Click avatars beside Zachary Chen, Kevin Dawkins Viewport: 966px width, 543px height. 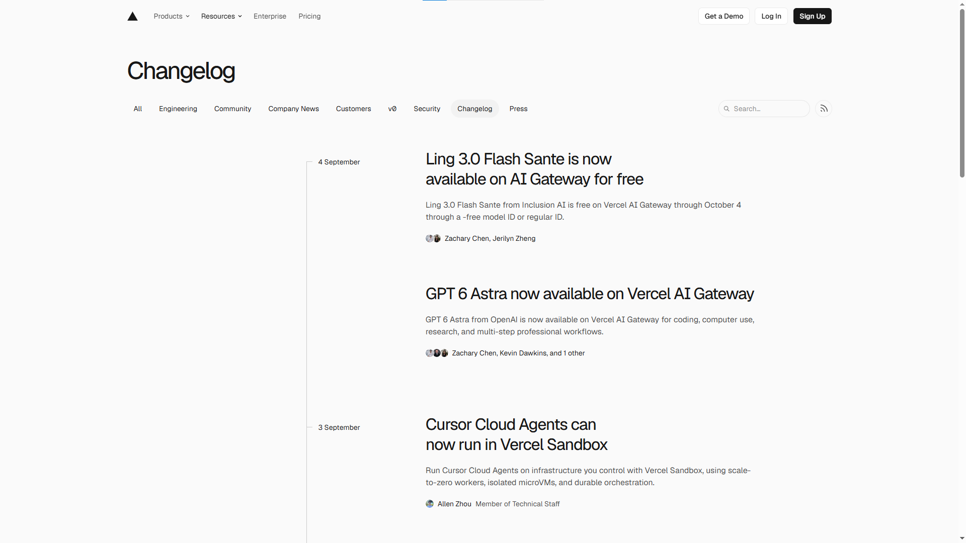point(437,353)
